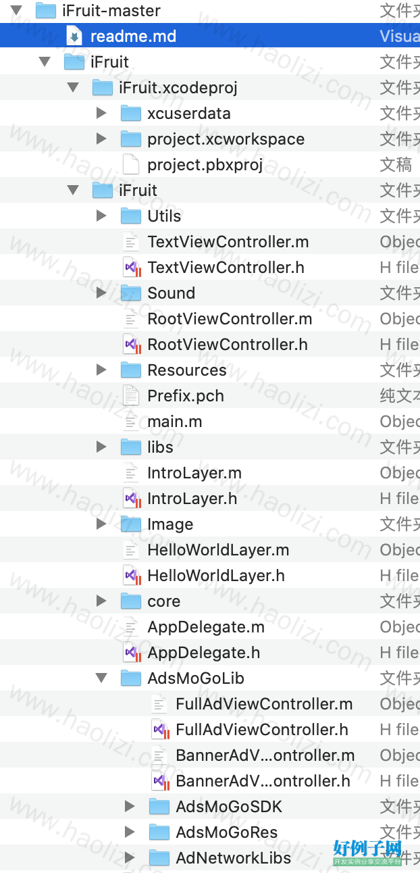Click the TextViewController.m file icon
The height and width of the screenshot is (873, 420).
click(130, 242)
